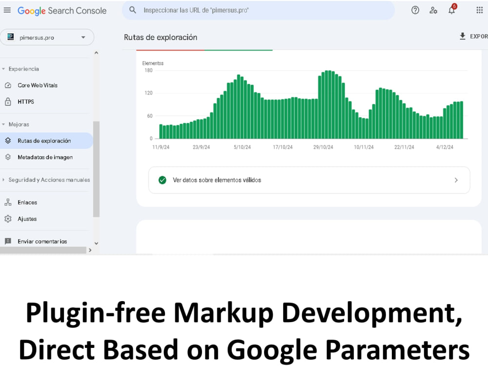Click the Google Search Console logo

tap(62, 11)
